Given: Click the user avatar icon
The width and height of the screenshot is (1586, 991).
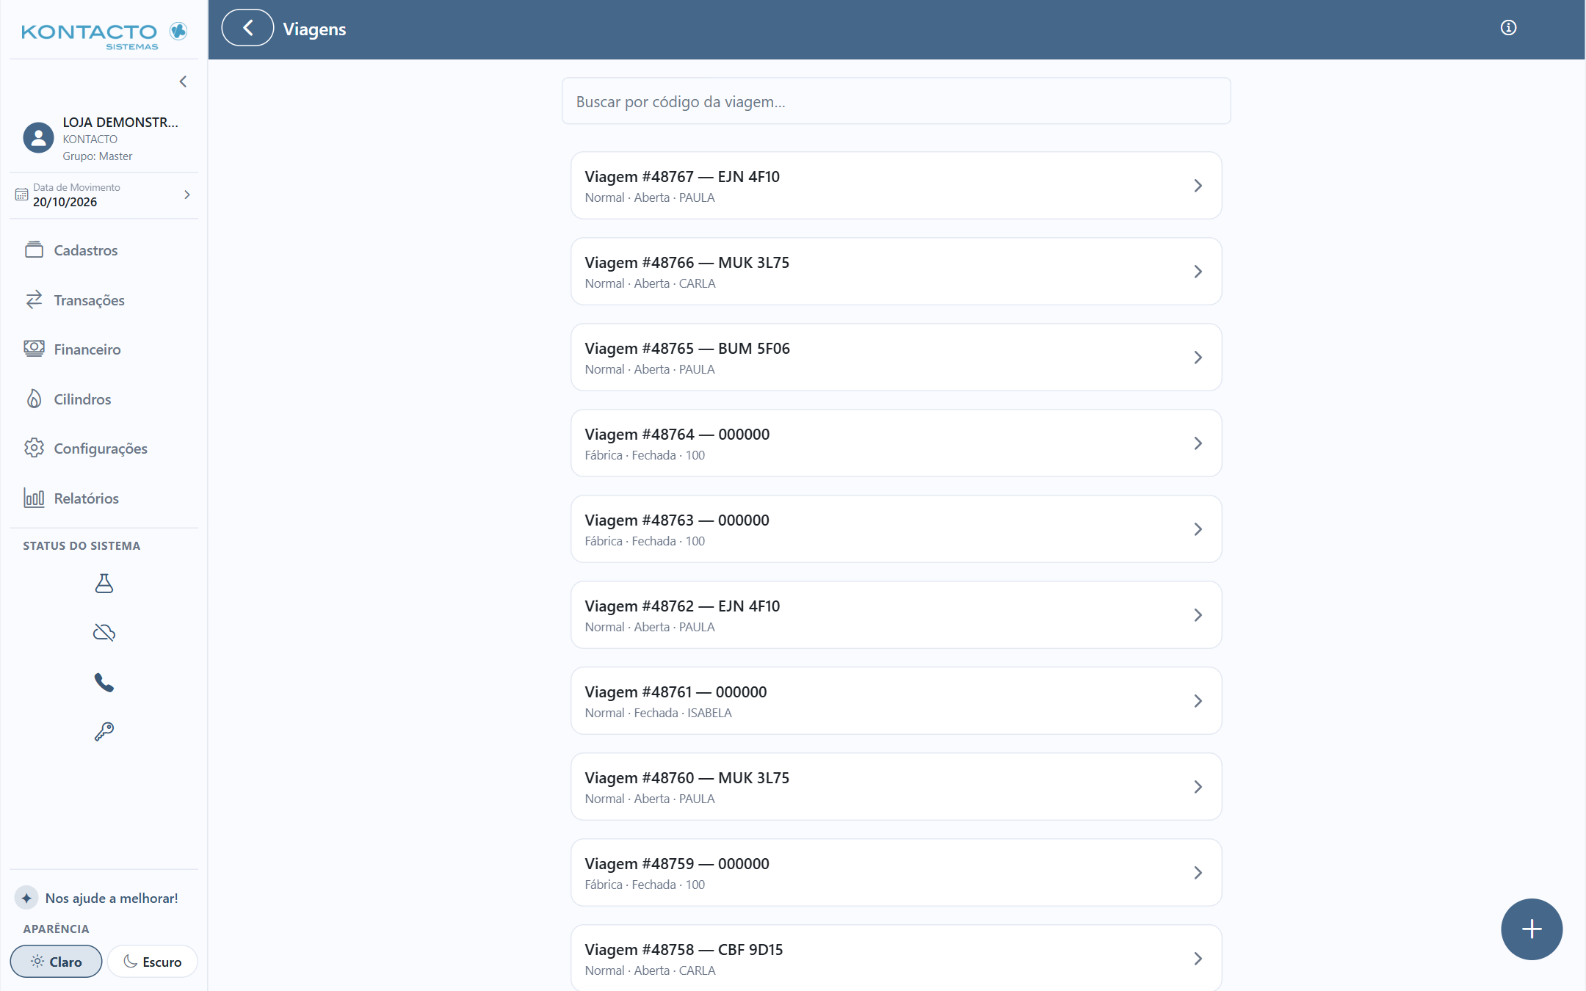Looking at the screenshot, I should (38, 137).
